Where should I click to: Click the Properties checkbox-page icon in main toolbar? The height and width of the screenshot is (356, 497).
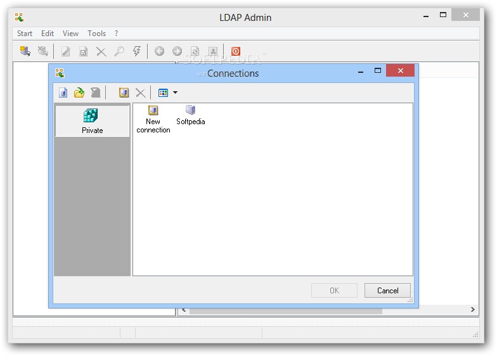84,51
